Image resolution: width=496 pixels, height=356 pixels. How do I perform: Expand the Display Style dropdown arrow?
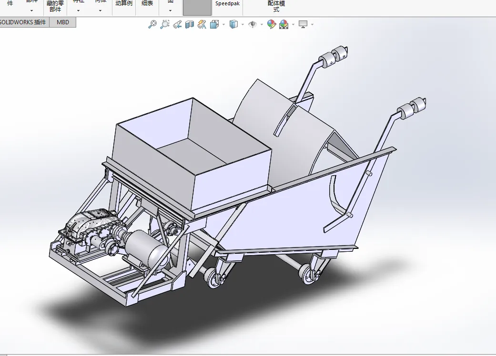243,24
